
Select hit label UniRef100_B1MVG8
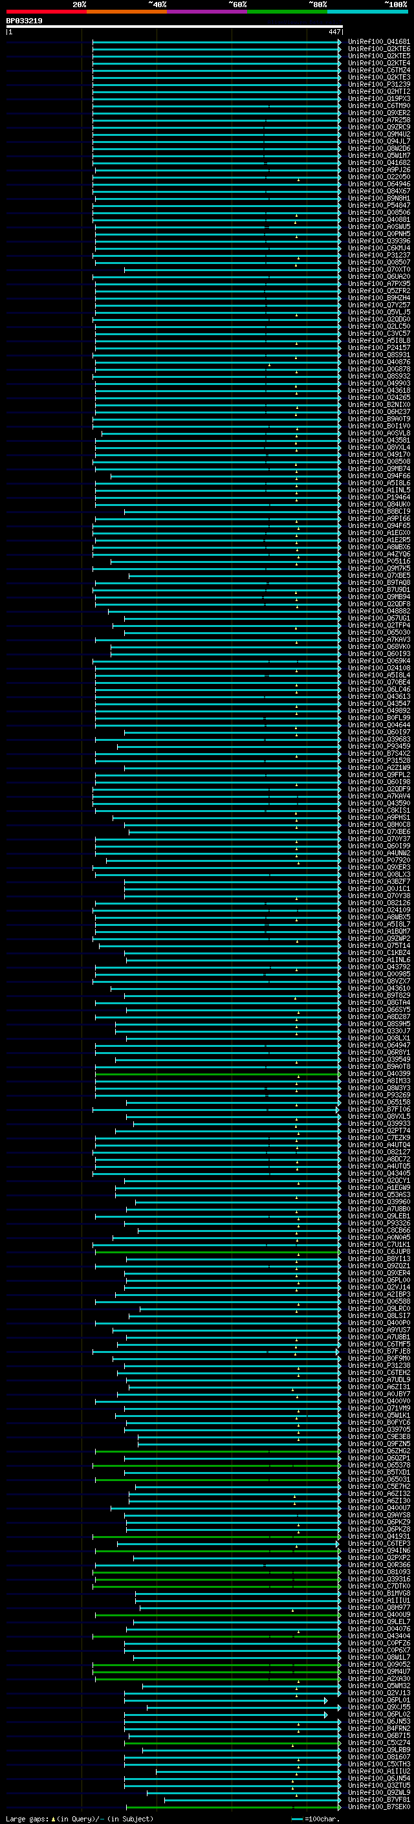point(378,1594)
